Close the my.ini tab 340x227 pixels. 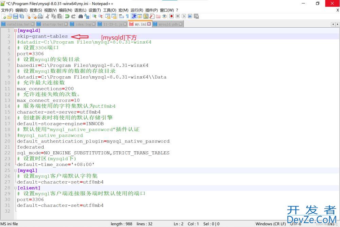[x=149, y=24]
